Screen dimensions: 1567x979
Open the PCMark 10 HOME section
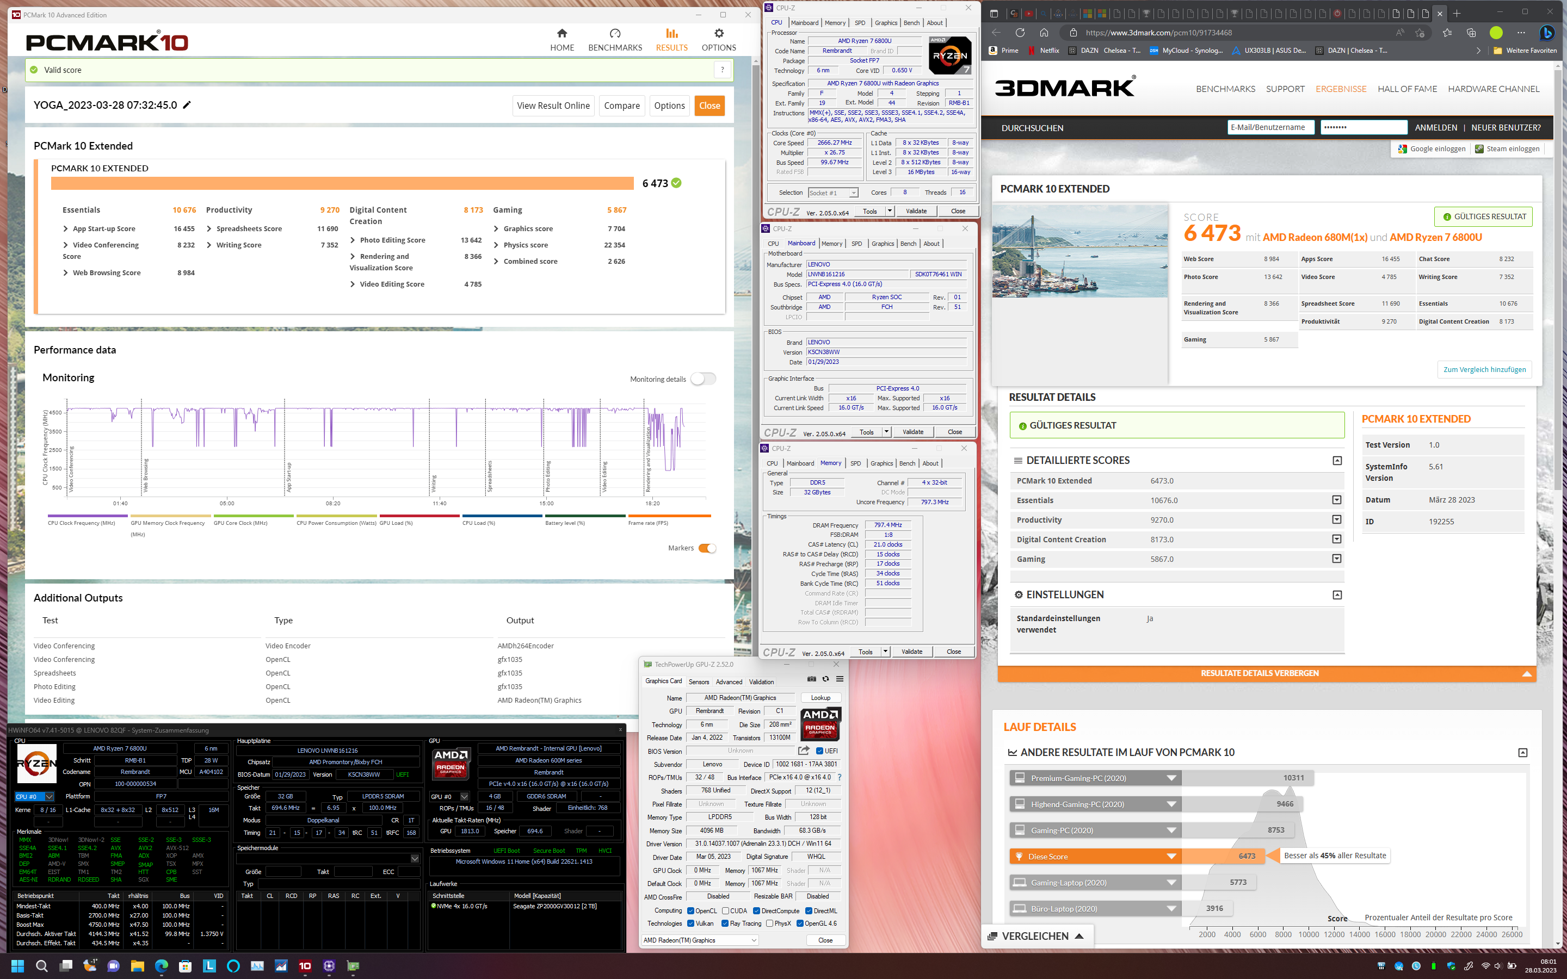tap(562, 40)
